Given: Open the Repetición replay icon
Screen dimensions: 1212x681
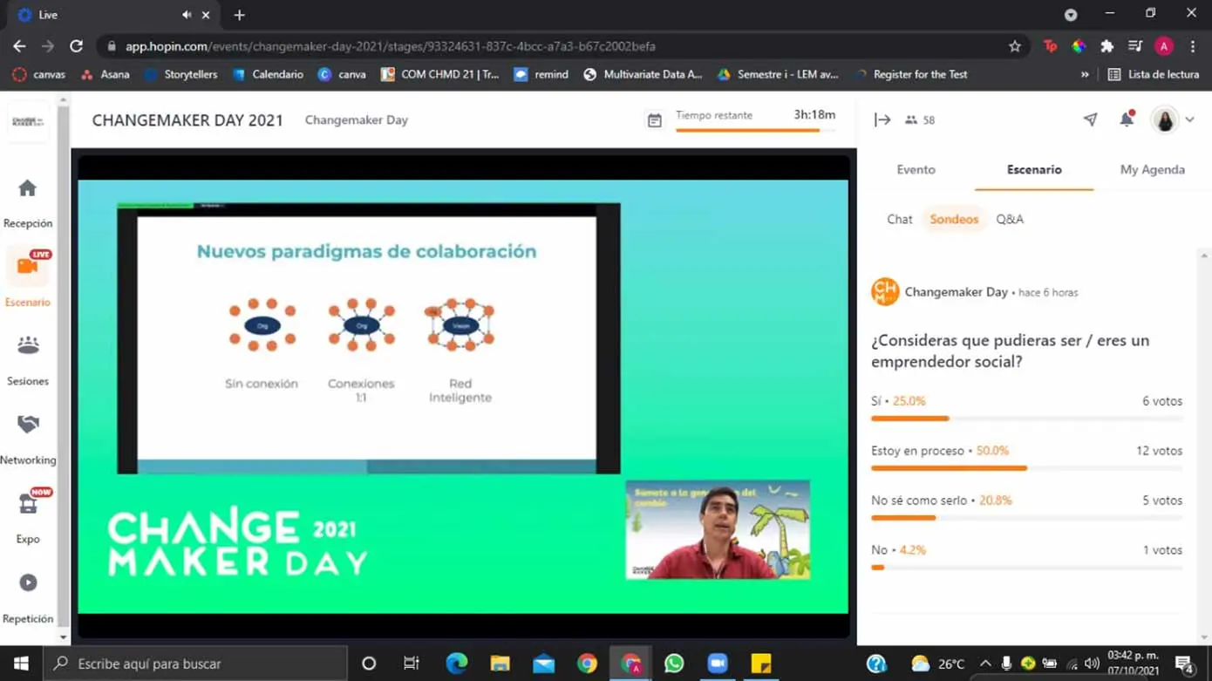Looking at the screenshot, I should click(28, 582).
